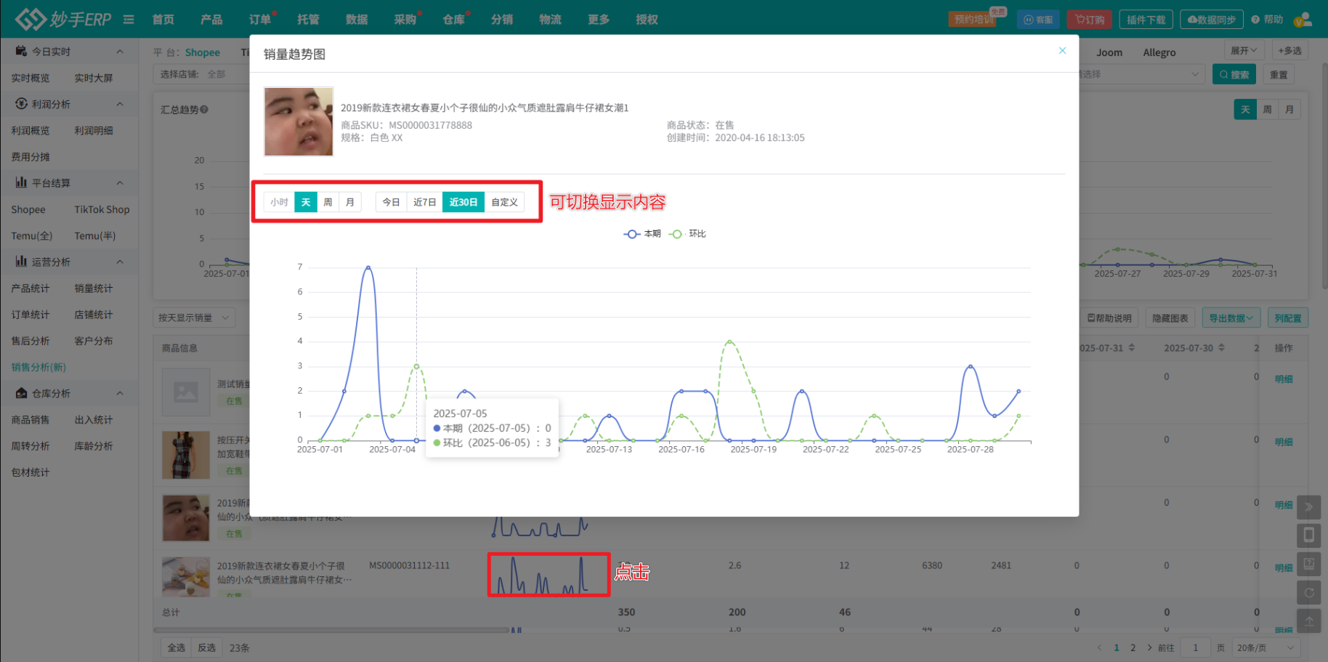Open the user avatar account menu
Image resolution: width=1328 pixels, height=662 pixels.
1303,19
